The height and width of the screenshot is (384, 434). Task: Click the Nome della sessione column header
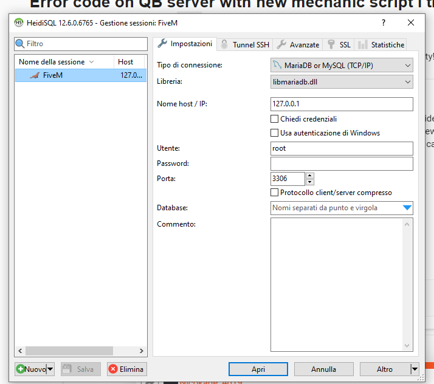[64, 62]
